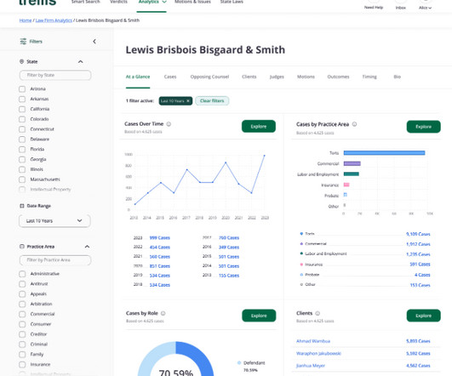Enable the Criminal practice area checkbox
The width and height of the screenshot is (452, 376).
tap(22, 345)
